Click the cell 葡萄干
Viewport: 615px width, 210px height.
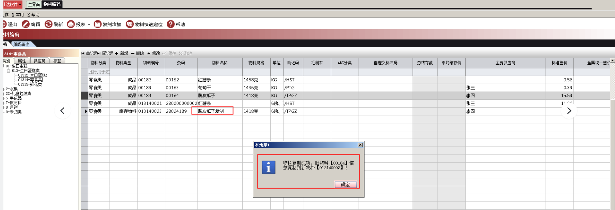coord(220,88)
